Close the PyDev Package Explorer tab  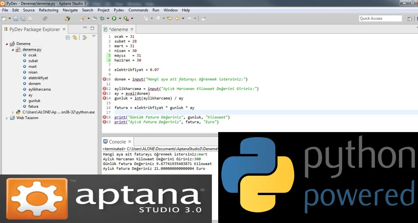pyautogui.click(x=64, y=29)
